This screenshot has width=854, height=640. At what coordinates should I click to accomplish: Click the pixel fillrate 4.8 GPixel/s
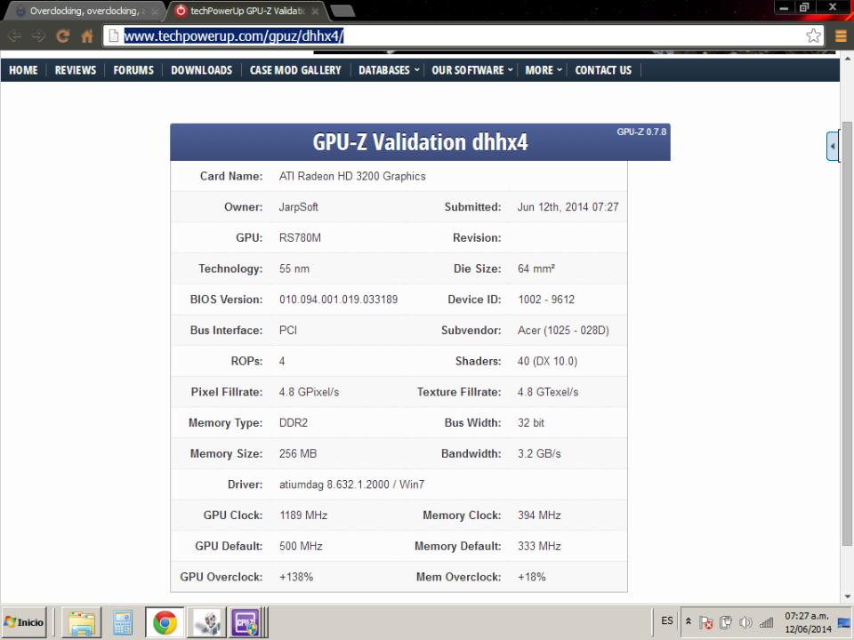tap(309, 392)
